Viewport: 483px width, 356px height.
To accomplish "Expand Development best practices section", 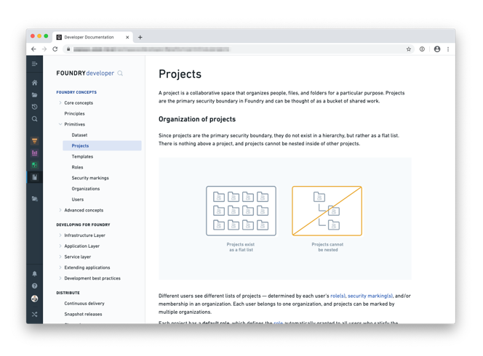I will coord(60,278).
